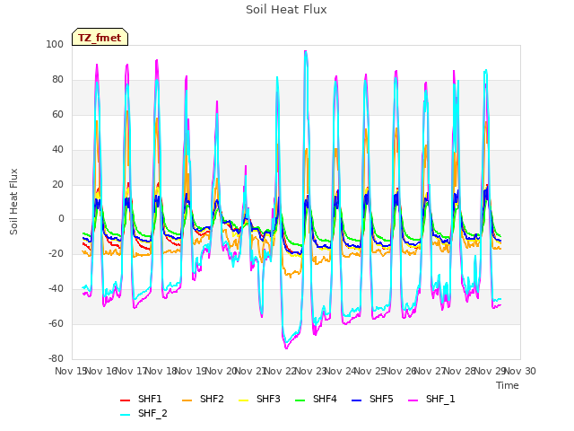Click the Time x-axis label
The width and height of the screenshot is (574, 431).
[x=508, y=385]
